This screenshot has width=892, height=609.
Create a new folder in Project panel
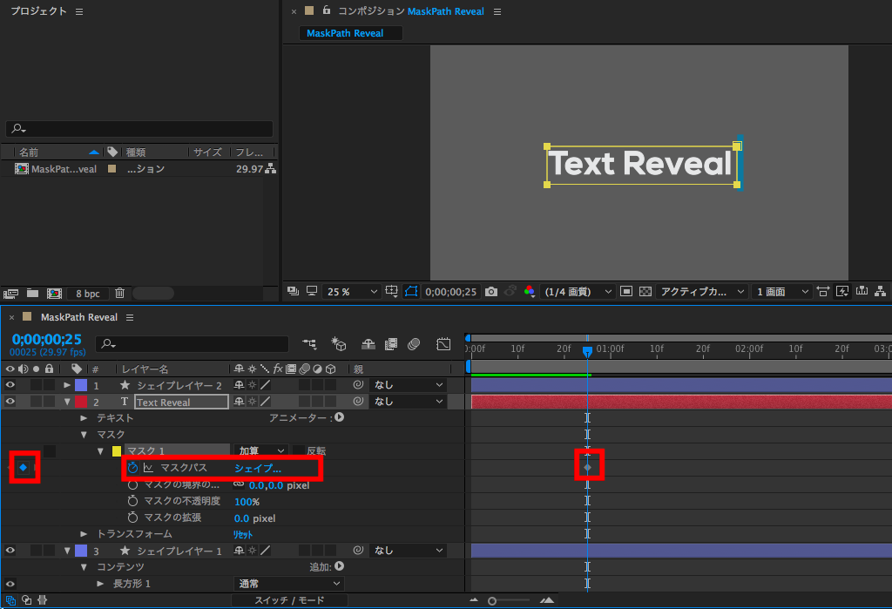[32, 294]
